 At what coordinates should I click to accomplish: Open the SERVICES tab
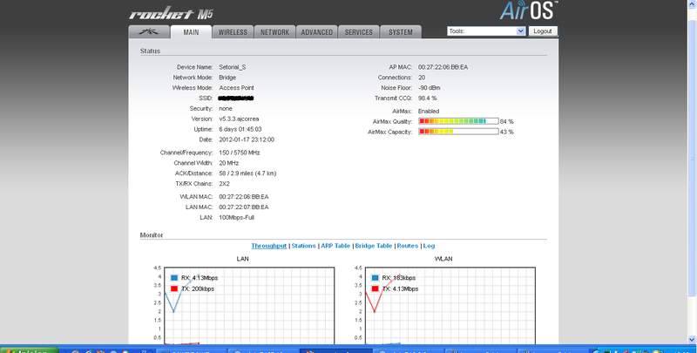point(359,32)
